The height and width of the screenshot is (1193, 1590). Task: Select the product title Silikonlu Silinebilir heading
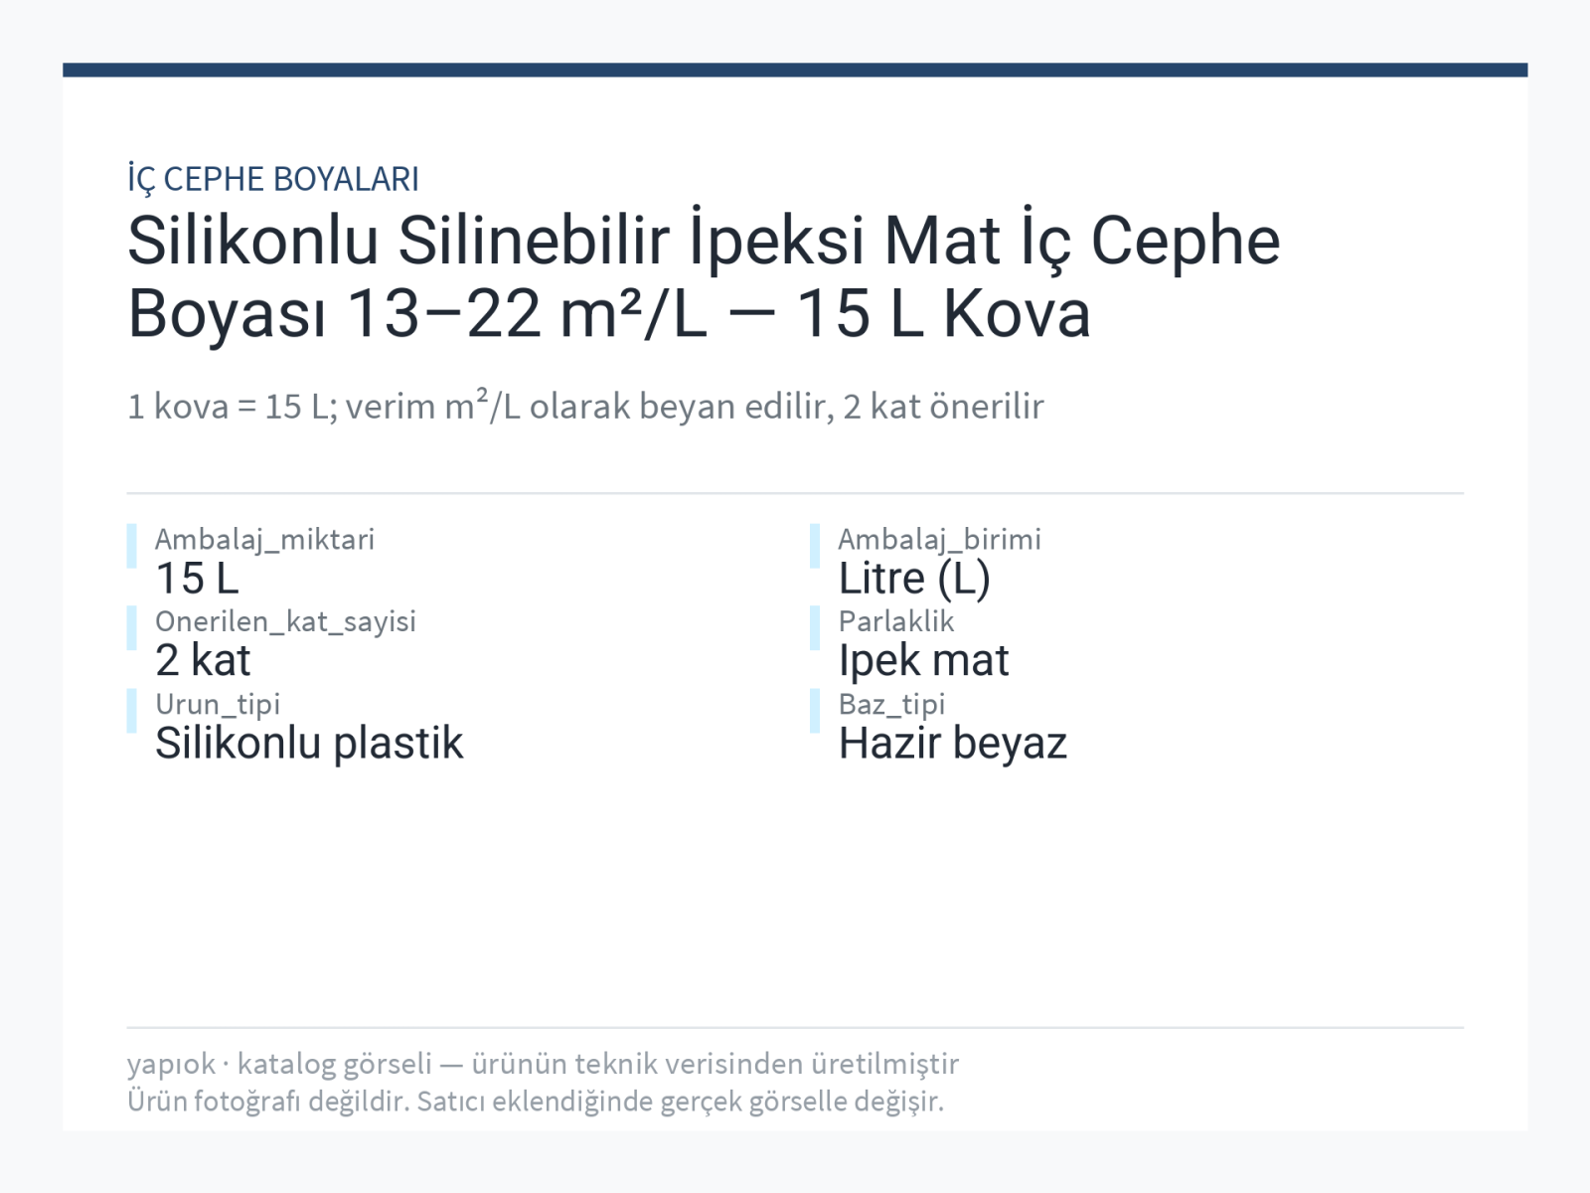[x=704, y=276]
